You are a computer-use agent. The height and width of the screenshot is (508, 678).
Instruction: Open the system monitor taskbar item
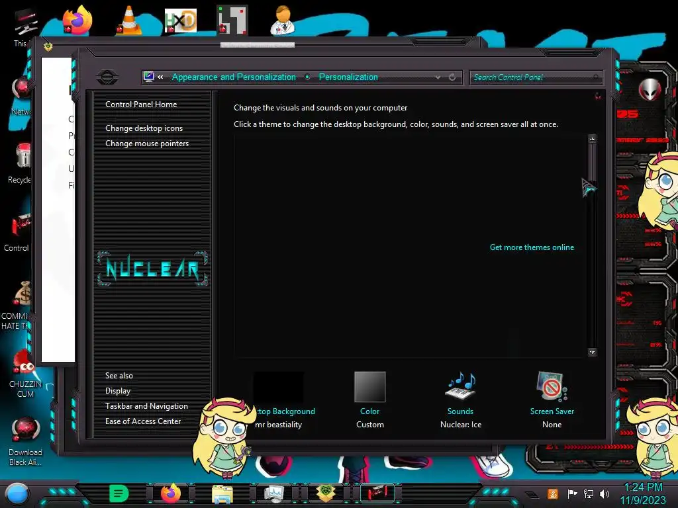(x=273, y=493)
